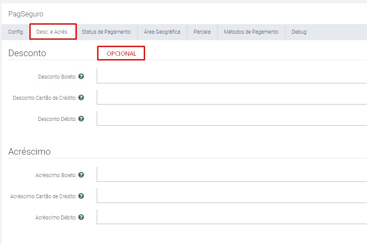Open the Config tab
The width and height of the screenshot is (367, 244).
(16, 32)
